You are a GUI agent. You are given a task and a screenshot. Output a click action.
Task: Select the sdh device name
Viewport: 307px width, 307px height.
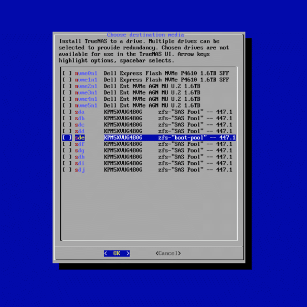click(80, 157)
